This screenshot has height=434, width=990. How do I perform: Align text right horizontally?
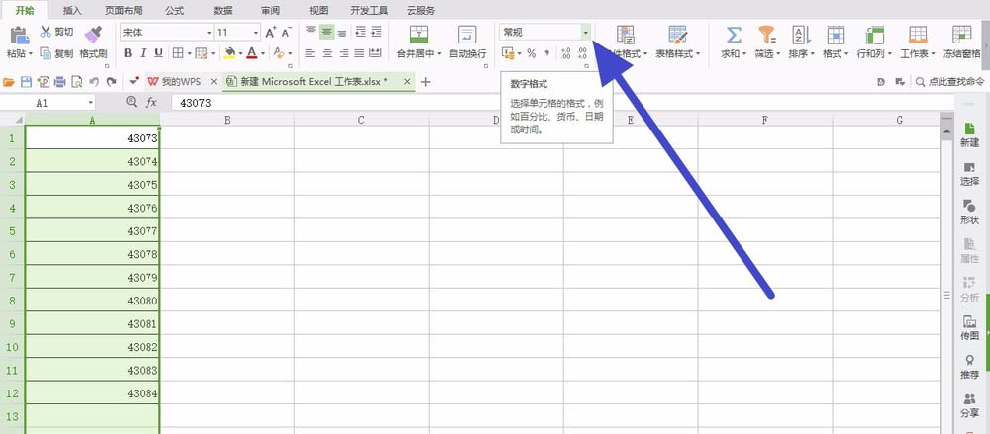[345, 53]
